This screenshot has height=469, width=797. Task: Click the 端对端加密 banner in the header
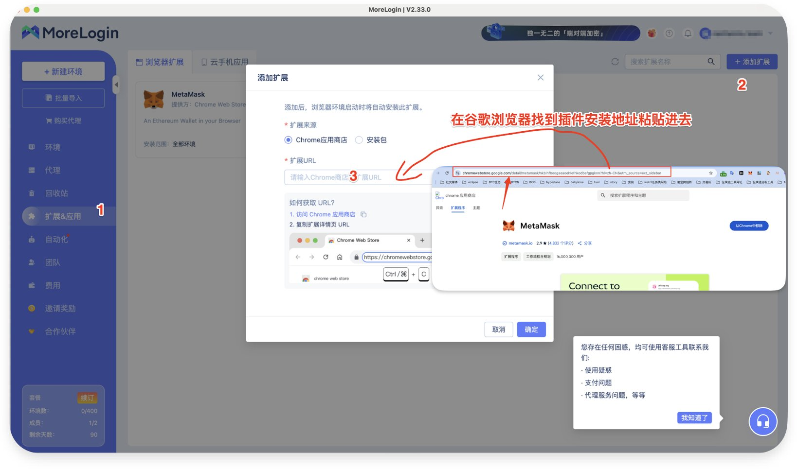pos(561,33)
